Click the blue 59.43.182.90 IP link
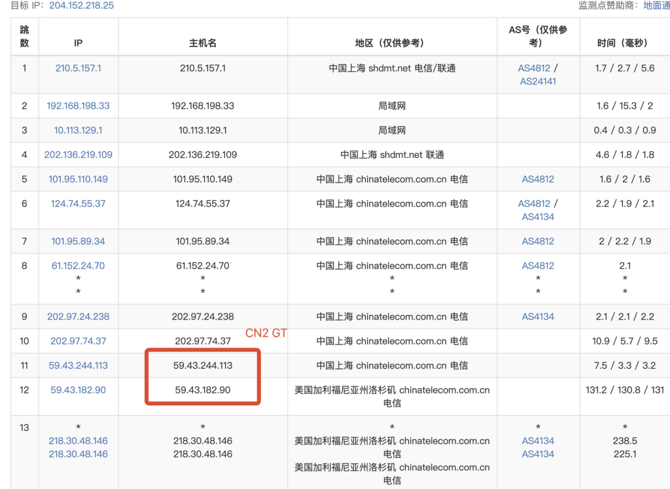This screenshot has width=670, height=489. click(78, 390)
